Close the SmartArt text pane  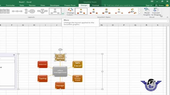click(14, 55)
